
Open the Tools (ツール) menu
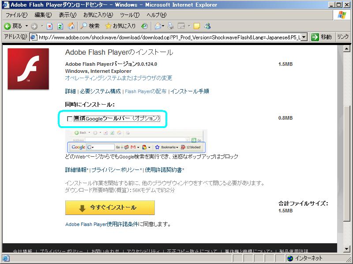click(130, 15)
